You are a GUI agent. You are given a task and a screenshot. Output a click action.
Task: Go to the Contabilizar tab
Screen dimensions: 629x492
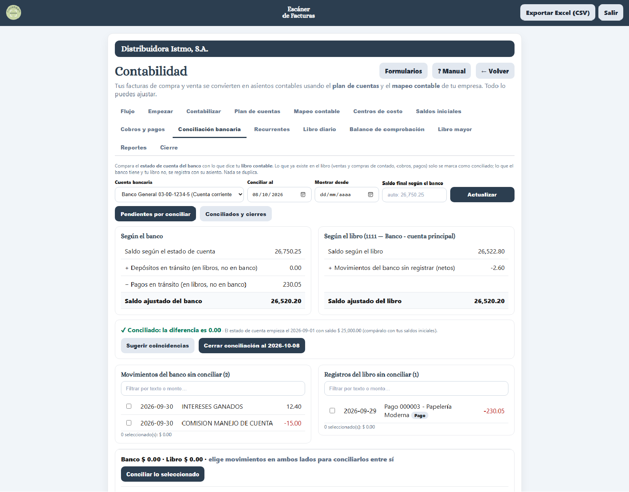[204, 111]
